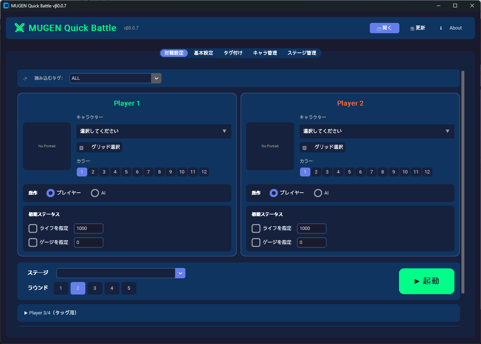The image size is (481, 344).
Task: Click Player 2 gauge value field
Action: (312, 242)
